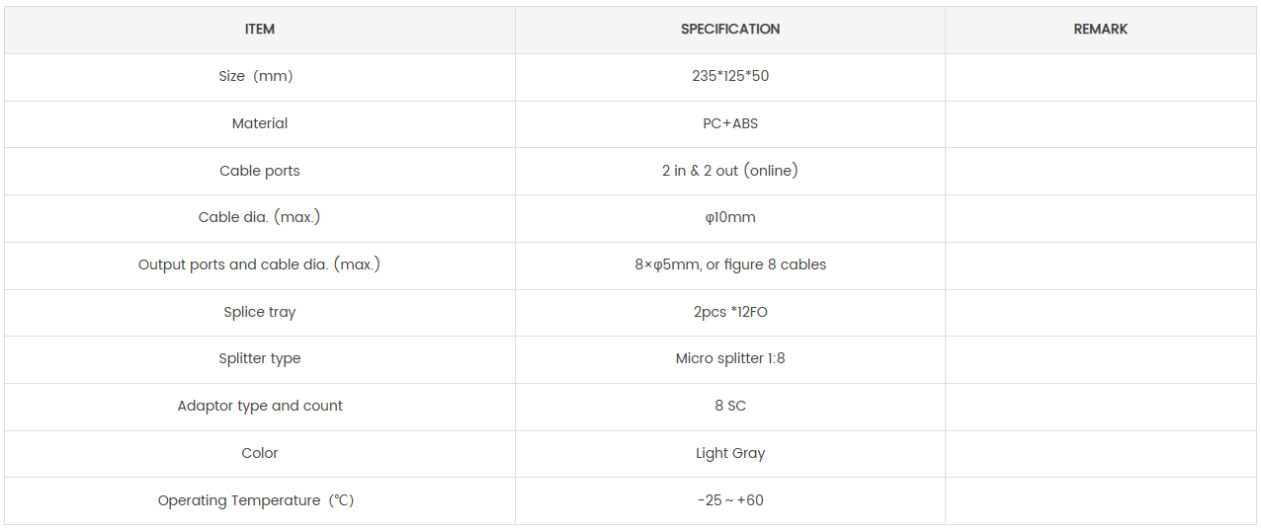Click the 8 SC adaptor value
The width and height of the screenshot is (1261, 530).
(x=730, y=406)
